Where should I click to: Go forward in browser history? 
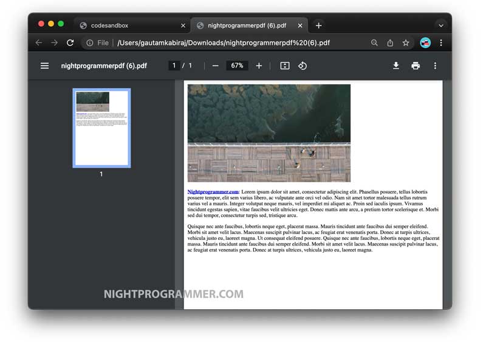point(54,43)
